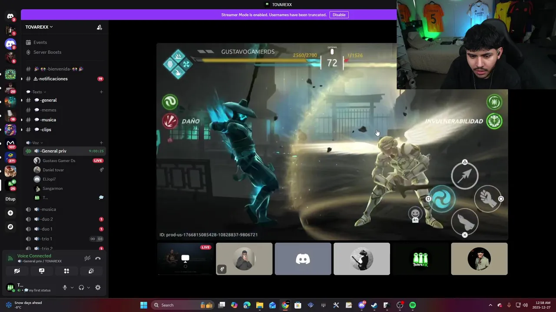Join the duo 1 voice channel

(64, 229)
